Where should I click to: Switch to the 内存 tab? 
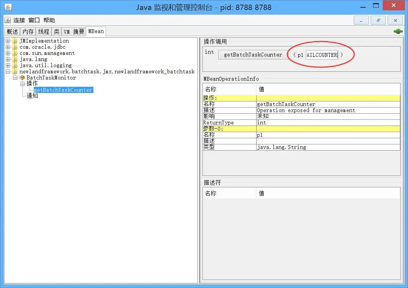click(x=28, y=31)
